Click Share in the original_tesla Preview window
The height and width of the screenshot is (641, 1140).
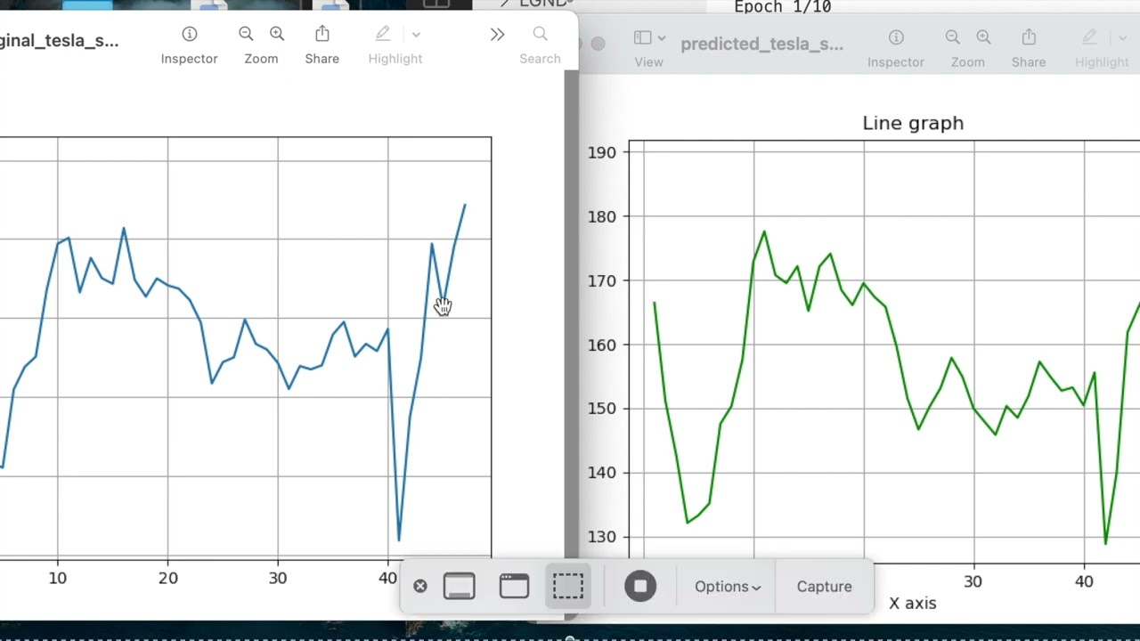tap(322, 34)
